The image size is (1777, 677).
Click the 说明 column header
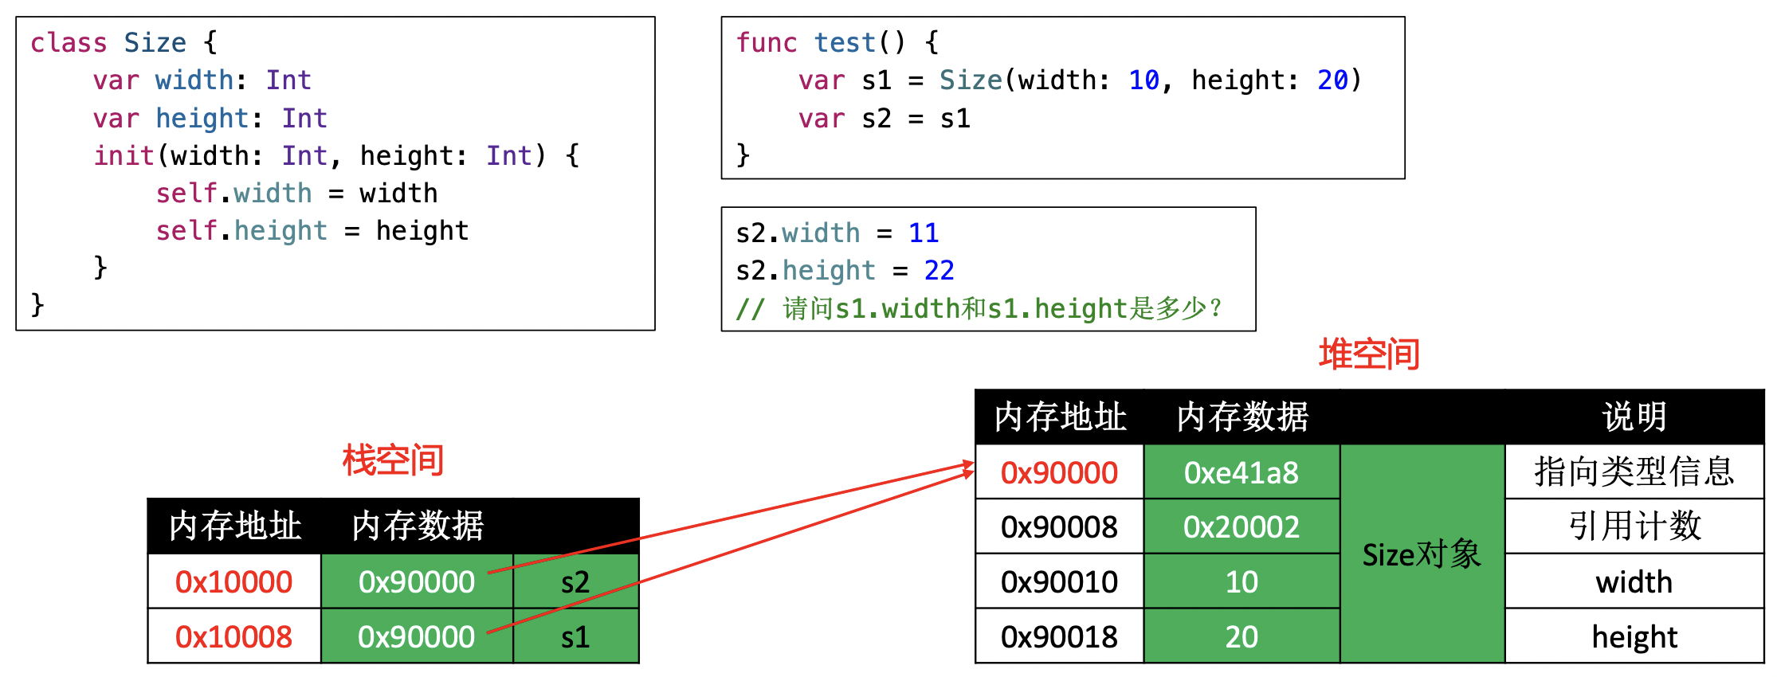(1634, 417)
